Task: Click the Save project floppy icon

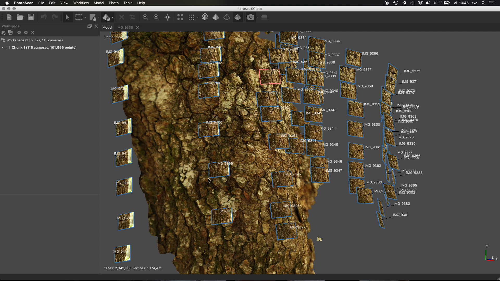Action: pos(31,17)
